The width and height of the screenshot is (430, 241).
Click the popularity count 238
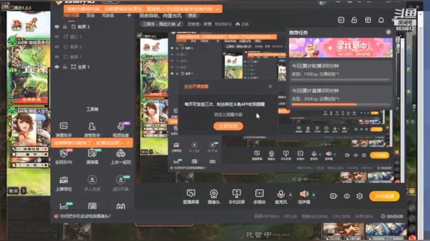click(245, 24)
